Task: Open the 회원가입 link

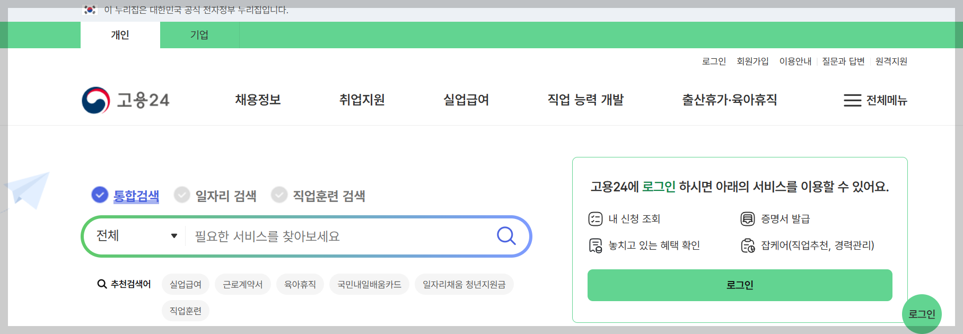Action: (752, 61)
